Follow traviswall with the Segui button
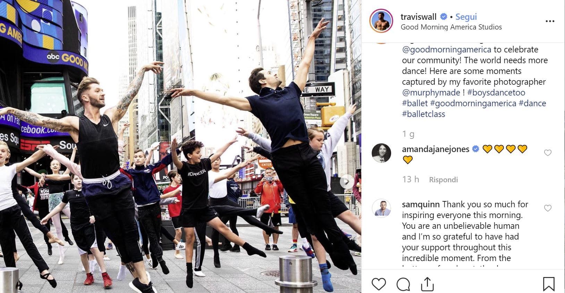Image resolution: width=565 pixels, height=293 pixels. 466,17
